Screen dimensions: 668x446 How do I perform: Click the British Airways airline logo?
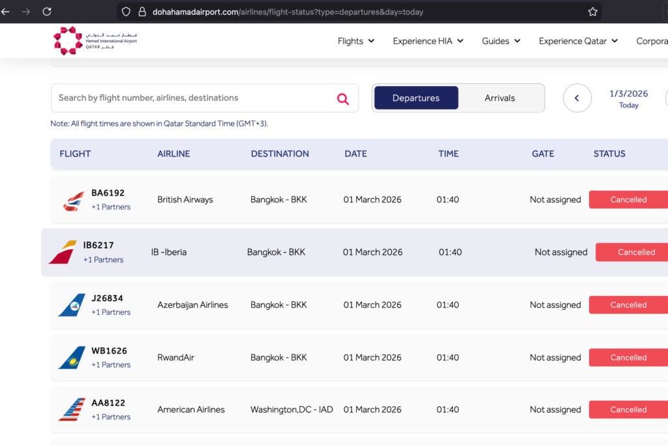(x=74, y=200)
